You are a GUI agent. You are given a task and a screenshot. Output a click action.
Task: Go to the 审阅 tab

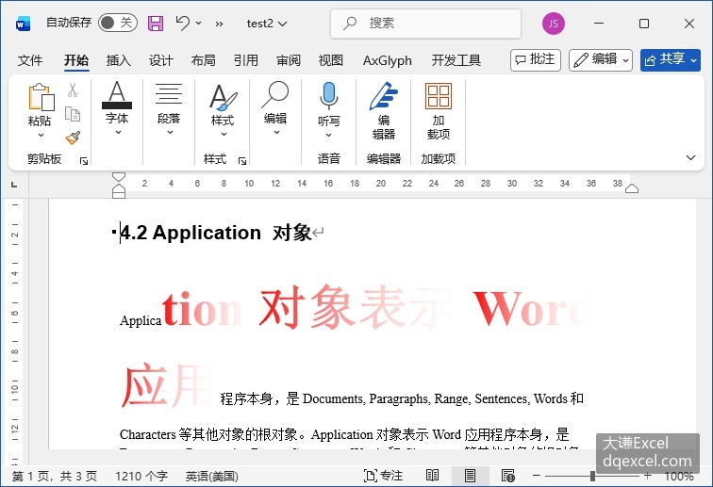(289, 60)
